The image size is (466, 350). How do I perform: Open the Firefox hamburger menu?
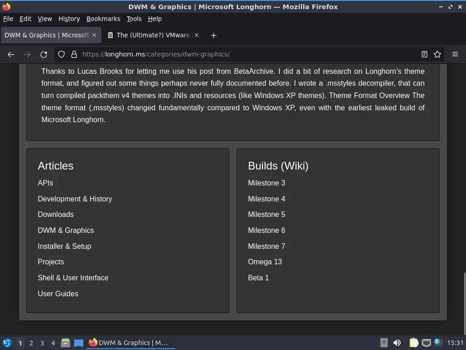click(x=455, y=55)
